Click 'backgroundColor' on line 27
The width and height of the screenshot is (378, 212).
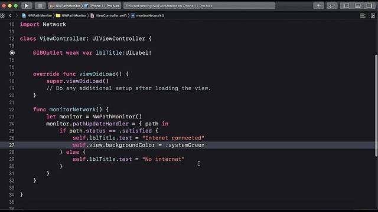tap(130, 145)
